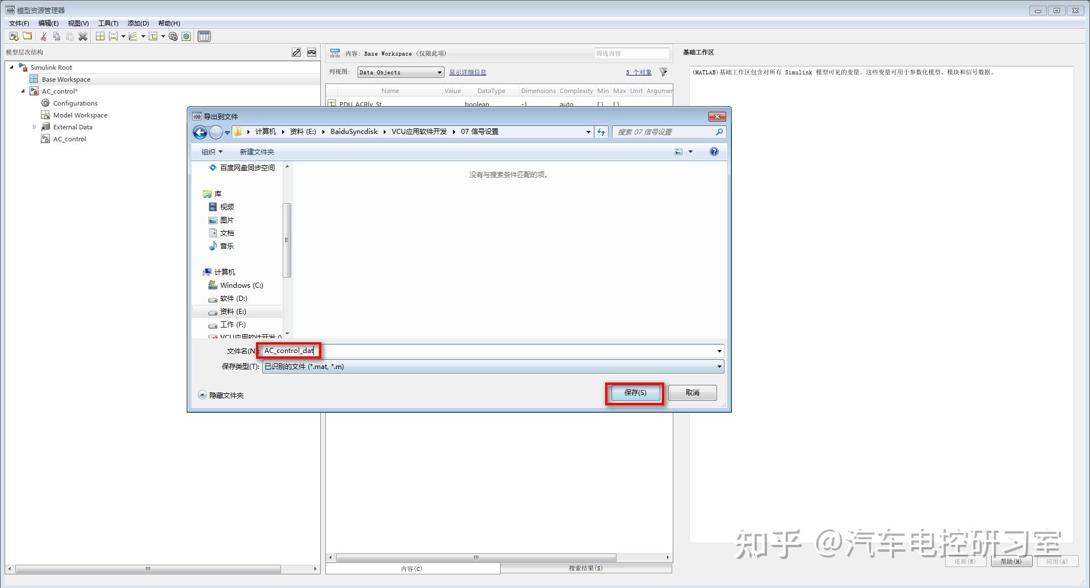The image size is (1090, 588).
Task: Toggle the spectacles icon above the model hierarchy
Action: pyautogui.click(x=312, y=52)
